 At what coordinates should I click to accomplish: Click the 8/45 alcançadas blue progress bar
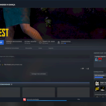[100, 77]
